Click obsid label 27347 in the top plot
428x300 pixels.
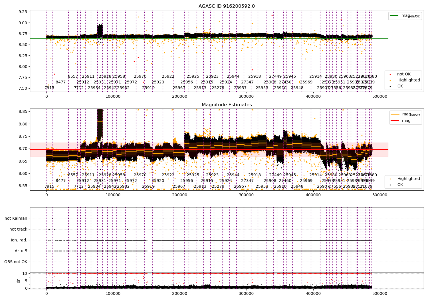247,82
